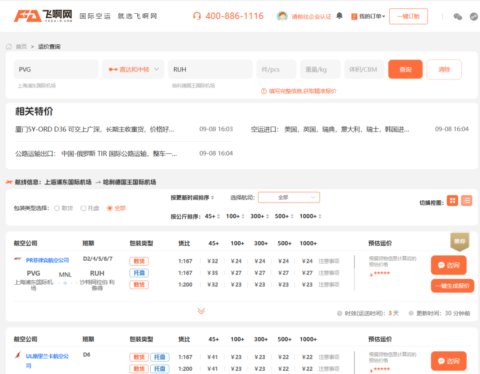480x374 pixels.
Task: Click the home icon in breadcrumb
Action: [x=8, y=47]
